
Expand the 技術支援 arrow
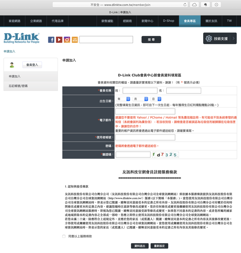point(233,39)
